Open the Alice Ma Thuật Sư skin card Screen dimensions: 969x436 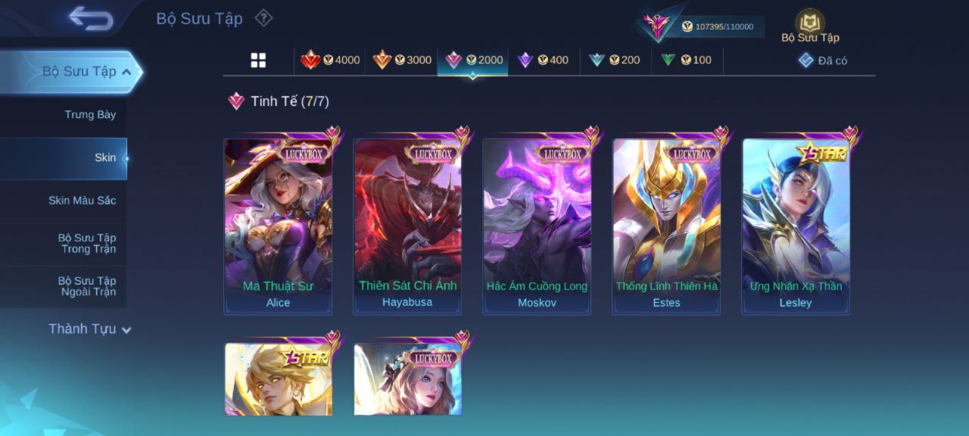278,226
